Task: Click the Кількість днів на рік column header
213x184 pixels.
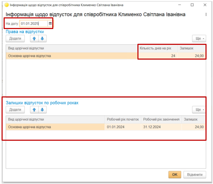Action: tap(157, 48)
